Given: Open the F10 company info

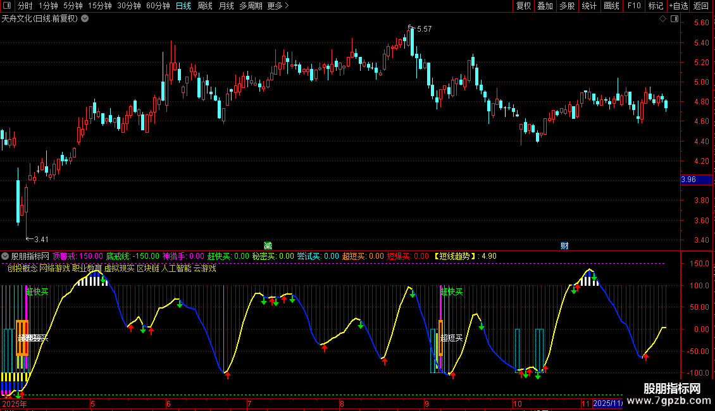Looking at the screenshot, I should [x=633, y=6].
